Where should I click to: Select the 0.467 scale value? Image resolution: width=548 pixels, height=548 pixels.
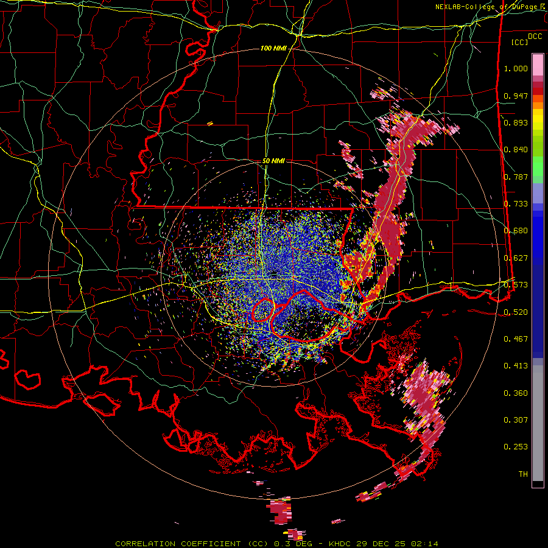[516, 339]
